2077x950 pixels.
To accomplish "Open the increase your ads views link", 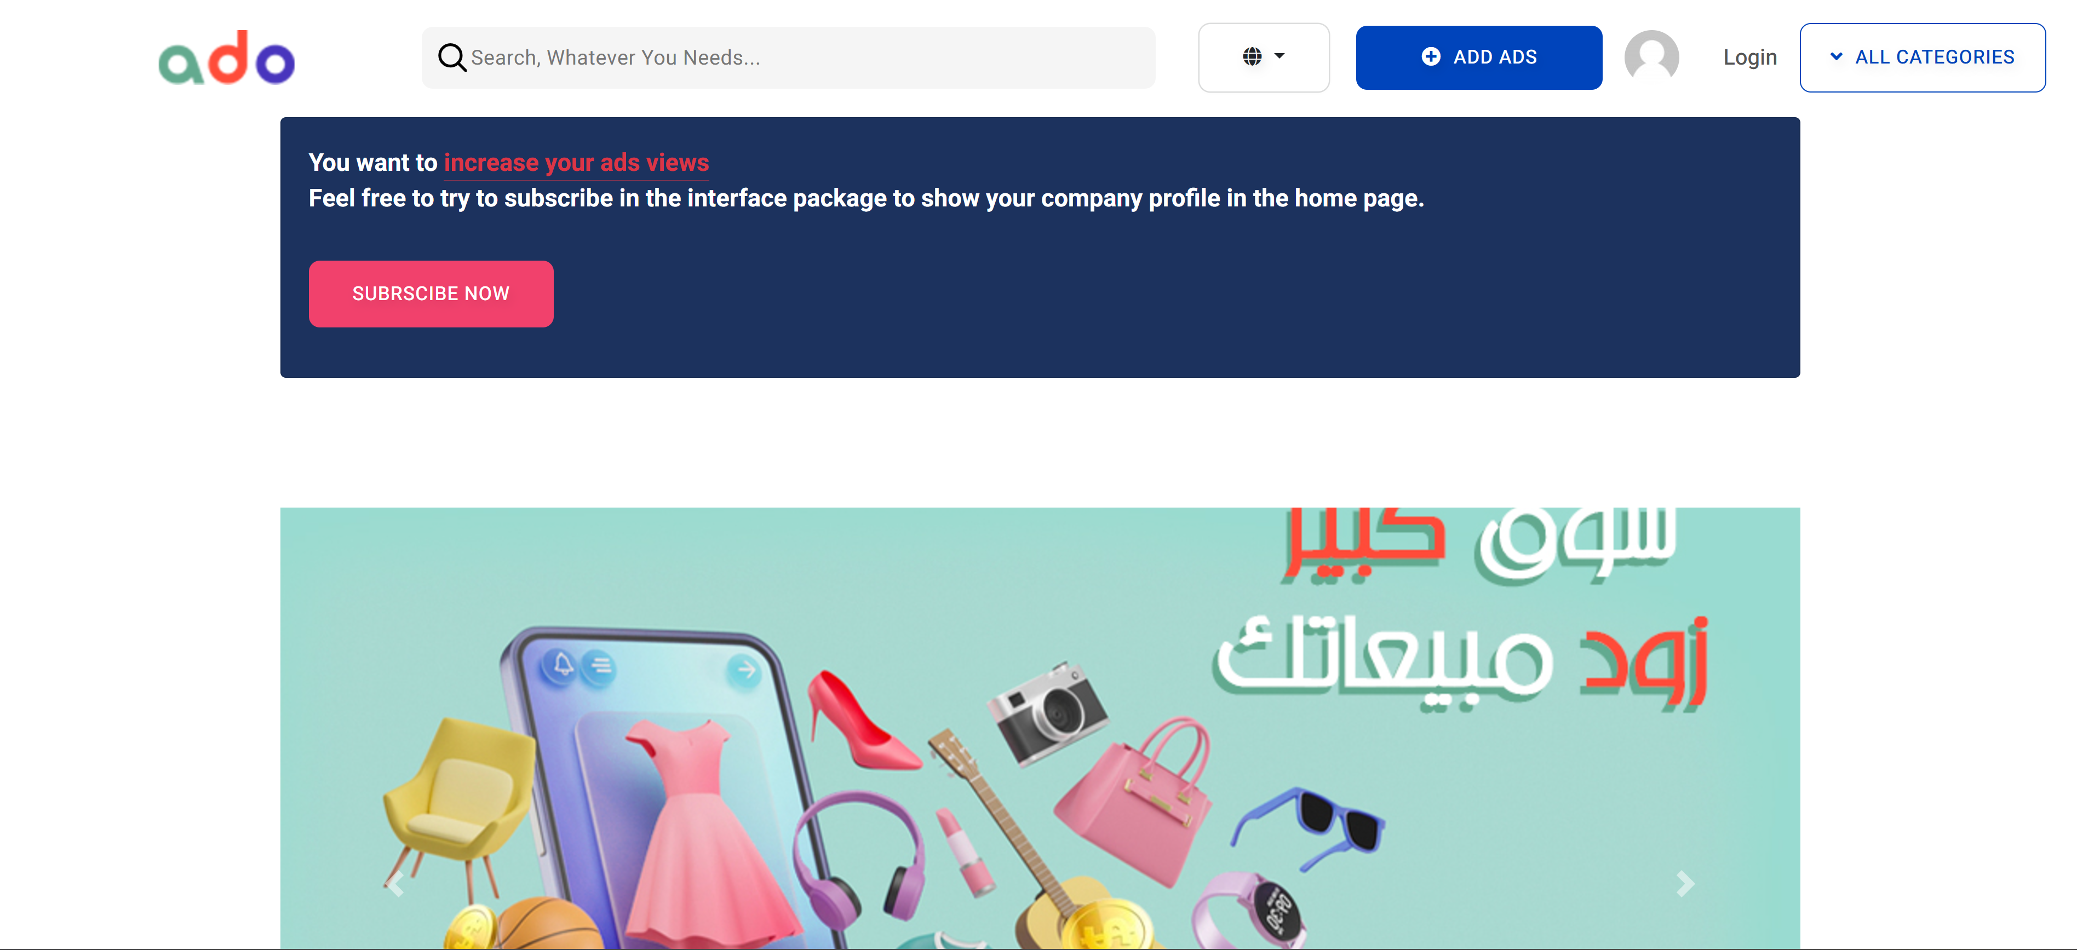I will pyautogui.click(x=577, y=163).
